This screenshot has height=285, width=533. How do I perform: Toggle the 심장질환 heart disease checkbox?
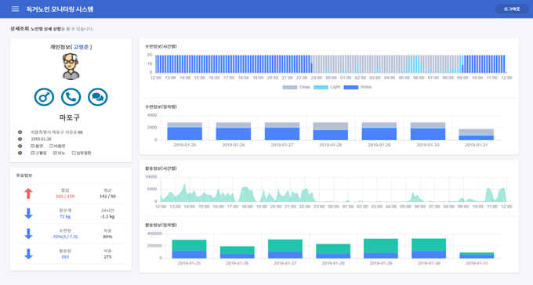(x=74, y=153)
